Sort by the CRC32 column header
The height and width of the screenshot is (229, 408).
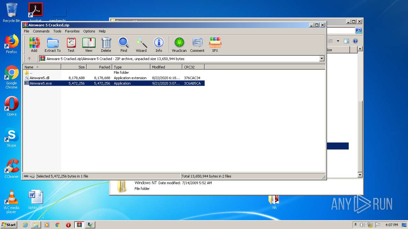click(x=193, y=67)
